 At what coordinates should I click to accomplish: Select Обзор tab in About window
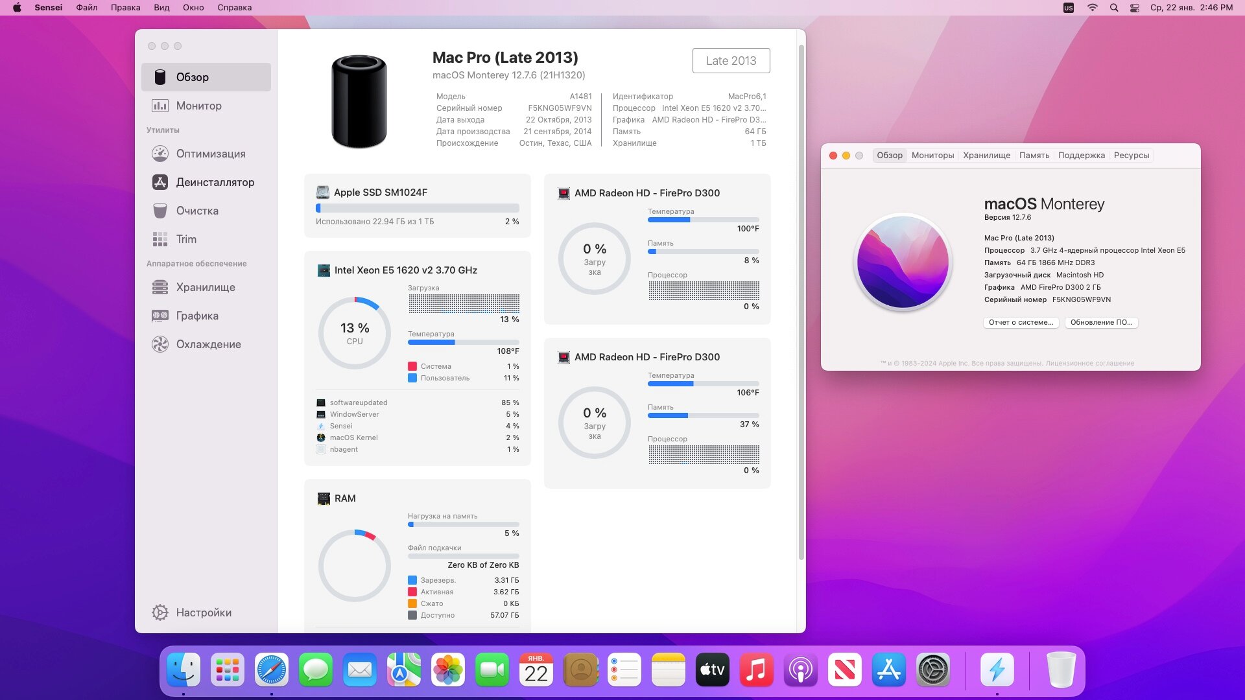click(x=889, y=156)
